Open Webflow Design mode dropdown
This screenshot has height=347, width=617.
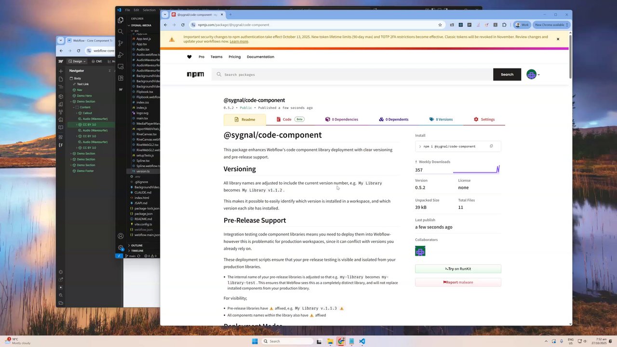[x=77, y=61]
